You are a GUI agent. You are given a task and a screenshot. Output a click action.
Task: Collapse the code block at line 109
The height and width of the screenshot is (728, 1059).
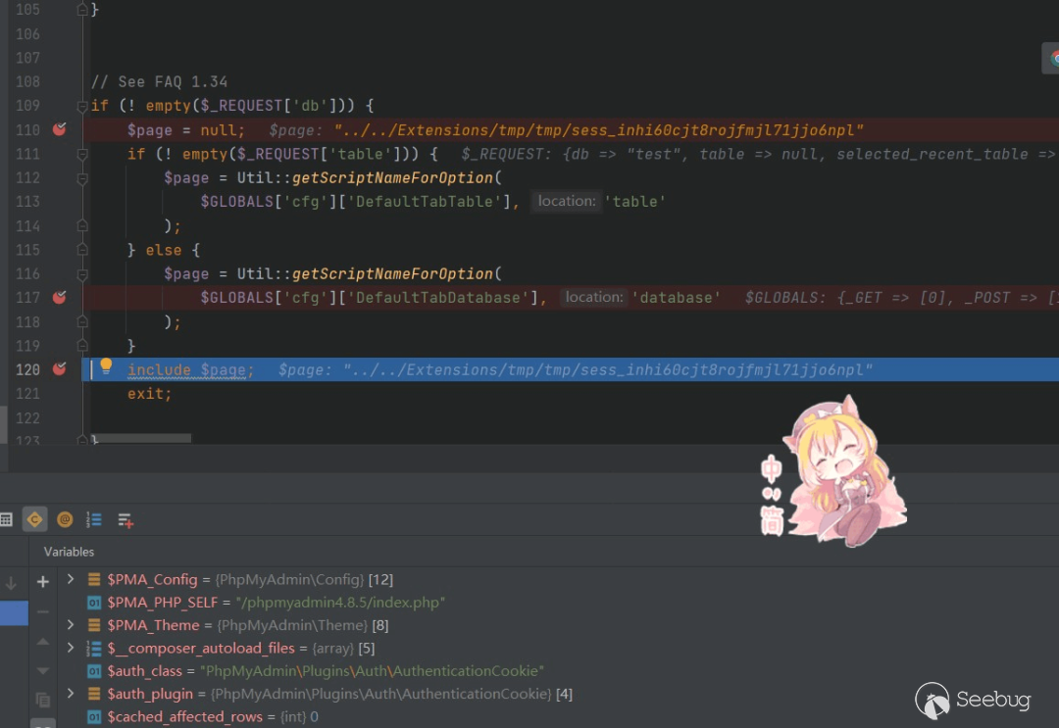[x=81, y=106]
